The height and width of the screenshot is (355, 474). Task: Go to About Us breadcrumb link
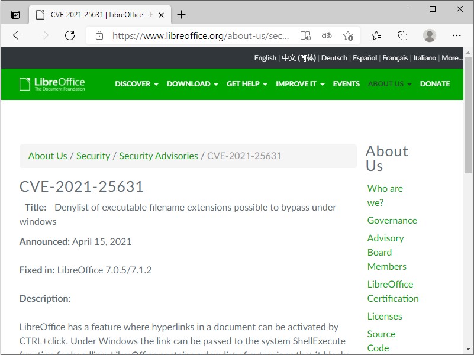[x=47, y=156]
